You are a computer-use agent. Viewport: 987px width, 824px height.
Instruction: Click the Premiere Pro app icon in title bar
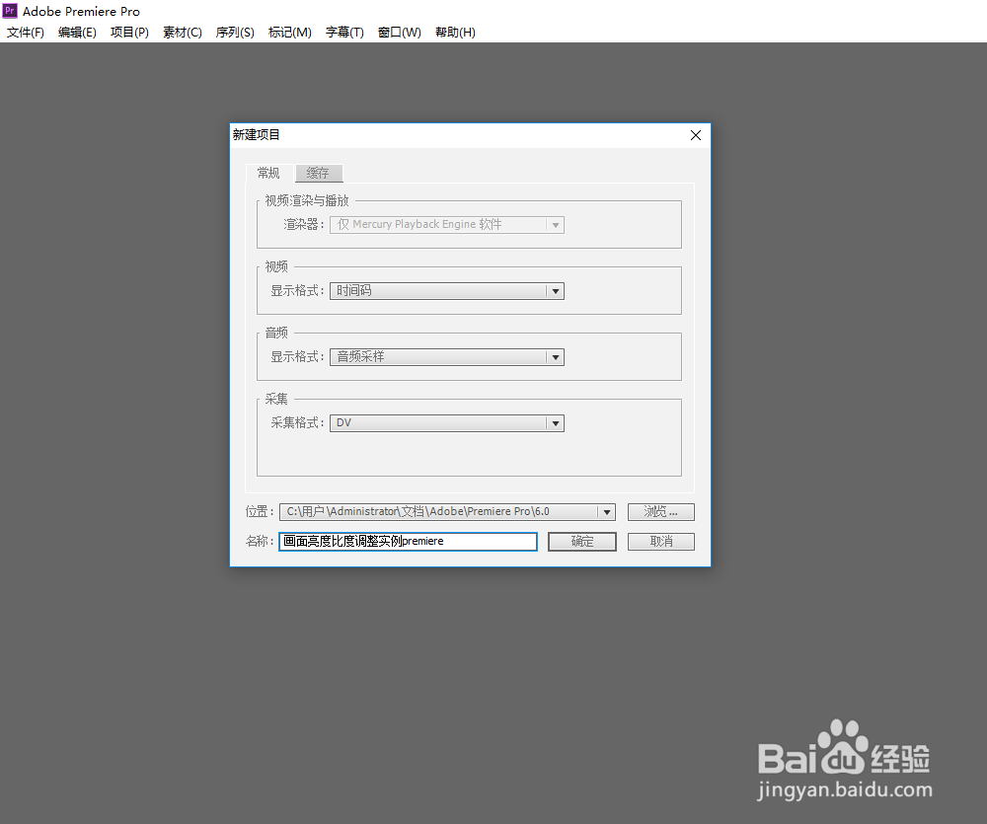(x=10, y=11)
